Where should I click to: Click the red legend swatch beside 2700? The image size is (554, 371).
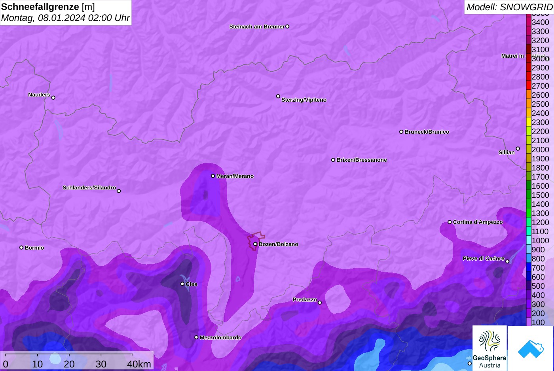click(x=529, y=85)
